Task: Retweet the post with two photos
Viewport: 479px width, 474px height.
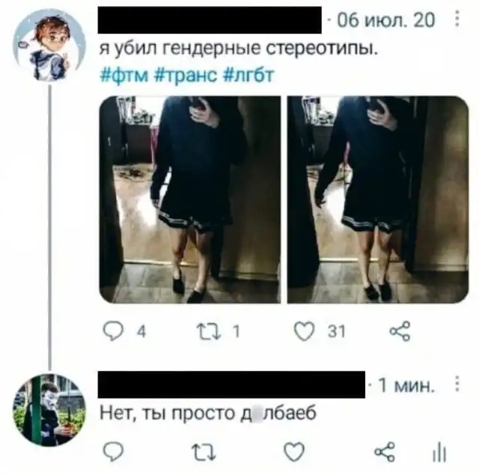Action: click(x=209, y=331)
